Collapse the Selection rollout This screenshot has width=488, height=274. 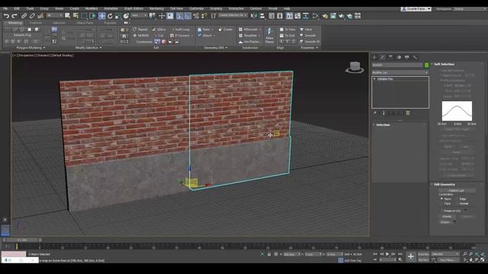(x=383, y=125)
